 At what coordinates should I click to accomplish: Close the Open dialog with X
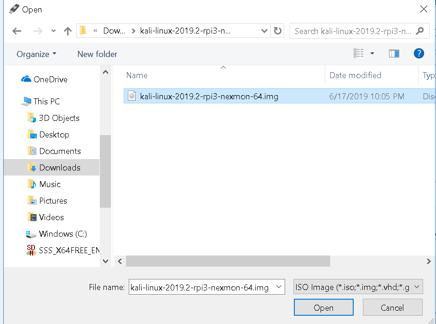[x=424, y=9]
